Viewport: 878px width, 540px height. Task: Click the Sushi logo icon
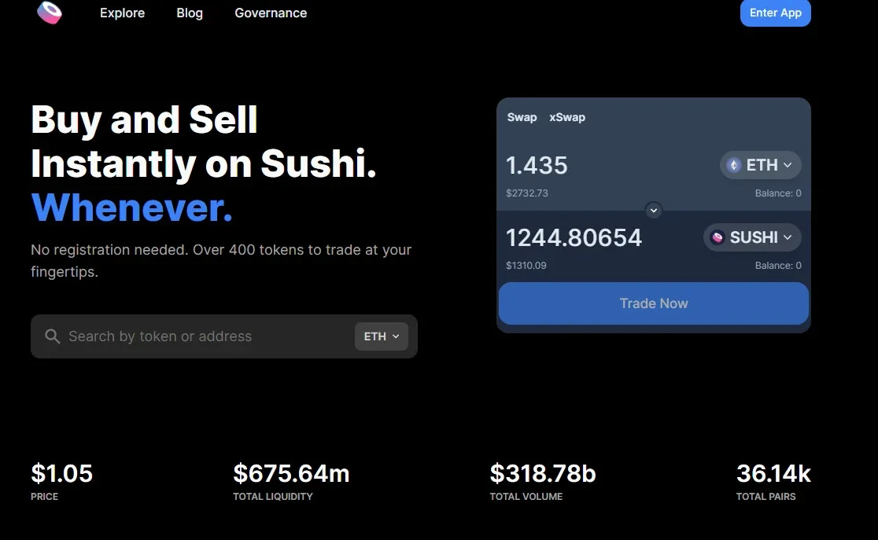[50, 13]
